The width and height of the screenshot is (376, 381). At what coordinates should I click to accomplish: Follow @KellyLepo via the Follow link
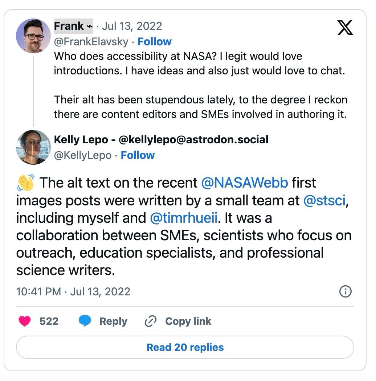pos(138,155)
